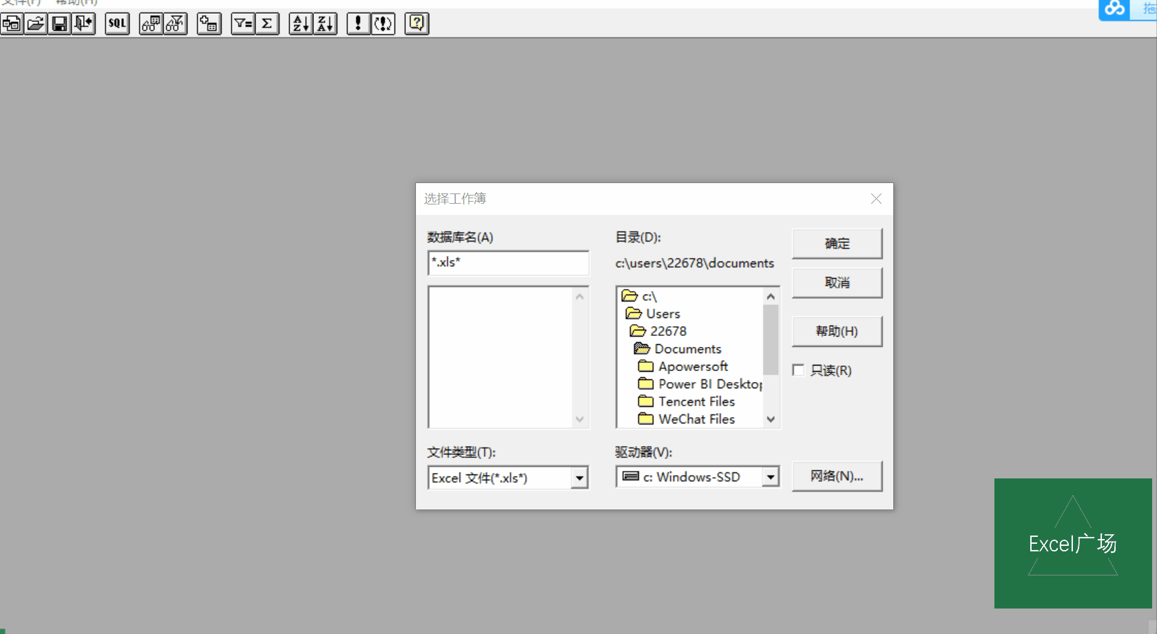Viewport: 1157px width, 634px height.
Task: Toggle the Show/Hide Criteria icon
Action: coord(176,24)
